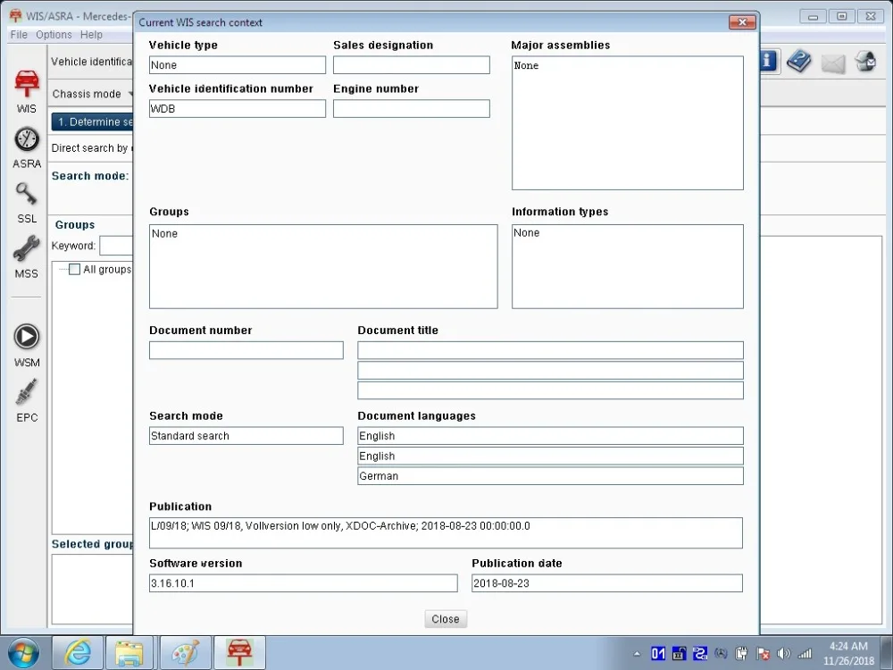The height and width of the screenshot is (670, 893).
Task: Open the Options menu
Action: 54,35
